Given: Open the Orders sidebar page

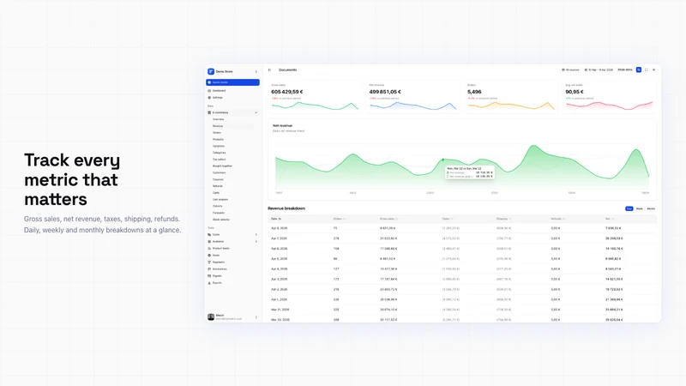Looking at the screenshot, I should [217, 133].
